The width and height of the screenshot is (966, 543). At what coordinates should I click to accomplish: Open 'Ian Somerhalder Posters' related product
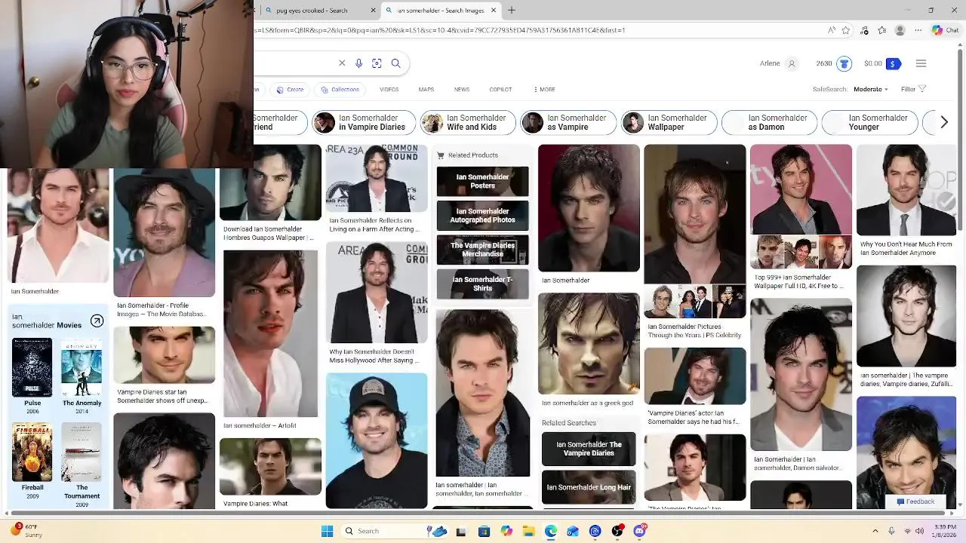pyautogui.click(x=482, y=182)
